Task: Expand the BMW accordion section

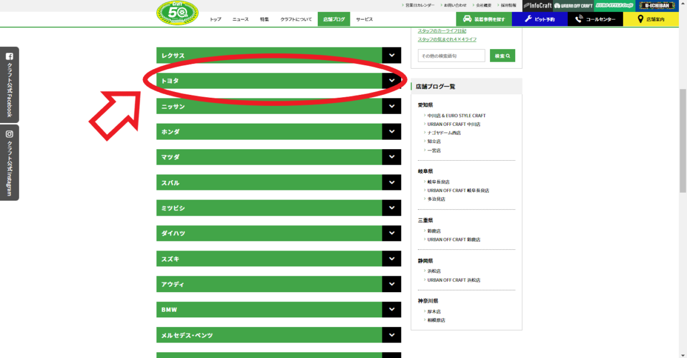Action: 269,309
